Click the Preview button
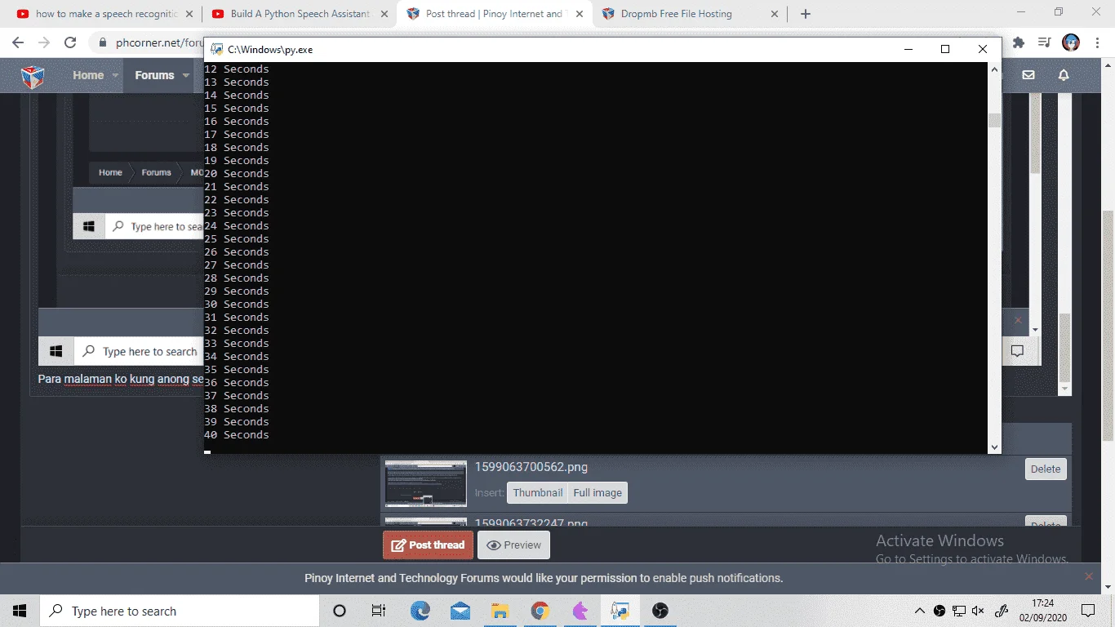Viewport: 1115px width, 627px height. [513, 545]
